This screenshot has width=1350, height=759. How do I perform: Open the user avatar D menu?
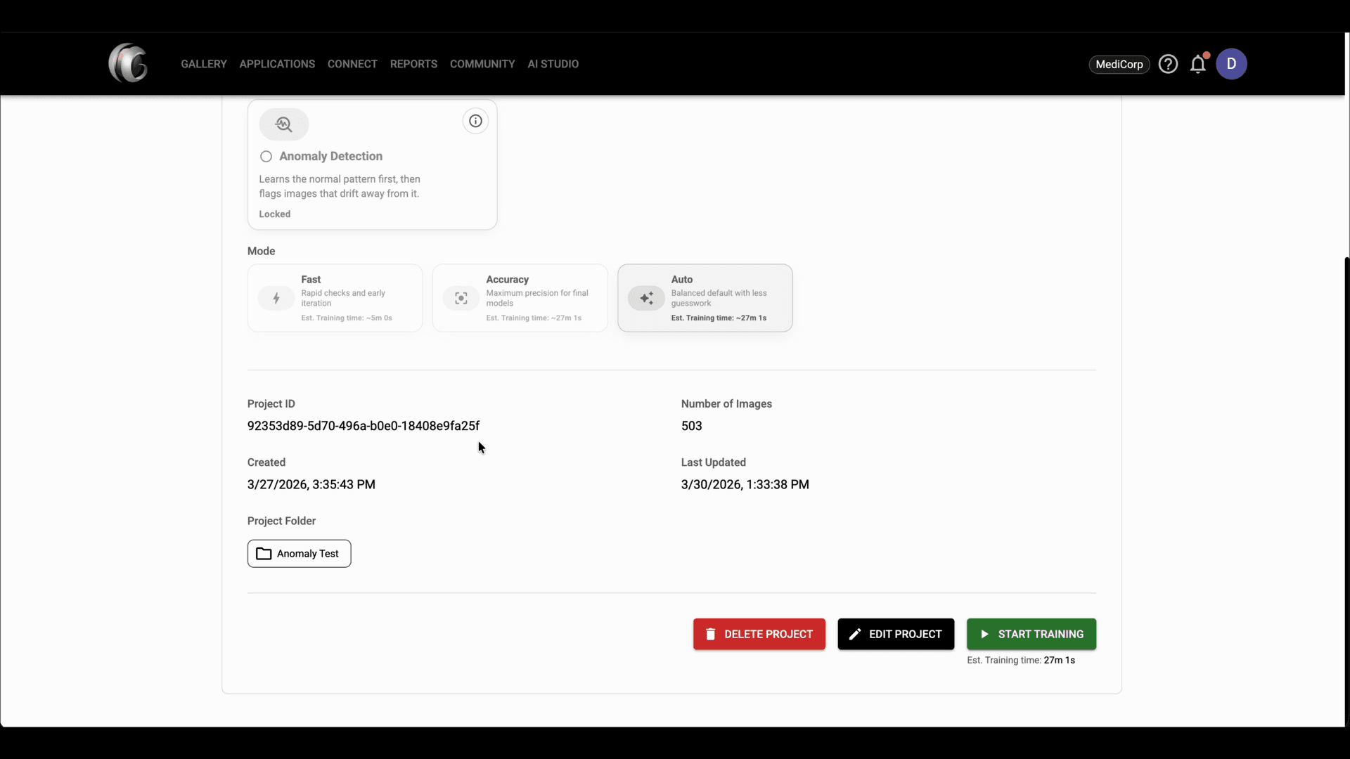[x=1231, y=64]
